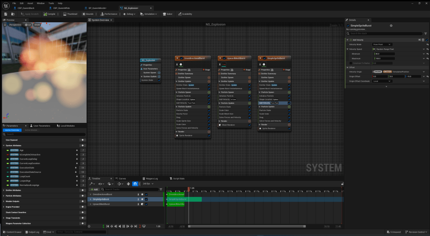Image resolution: width=430 pixels, height=236 pixels.
Task: Open the Window menu
Action: [40, 3]
